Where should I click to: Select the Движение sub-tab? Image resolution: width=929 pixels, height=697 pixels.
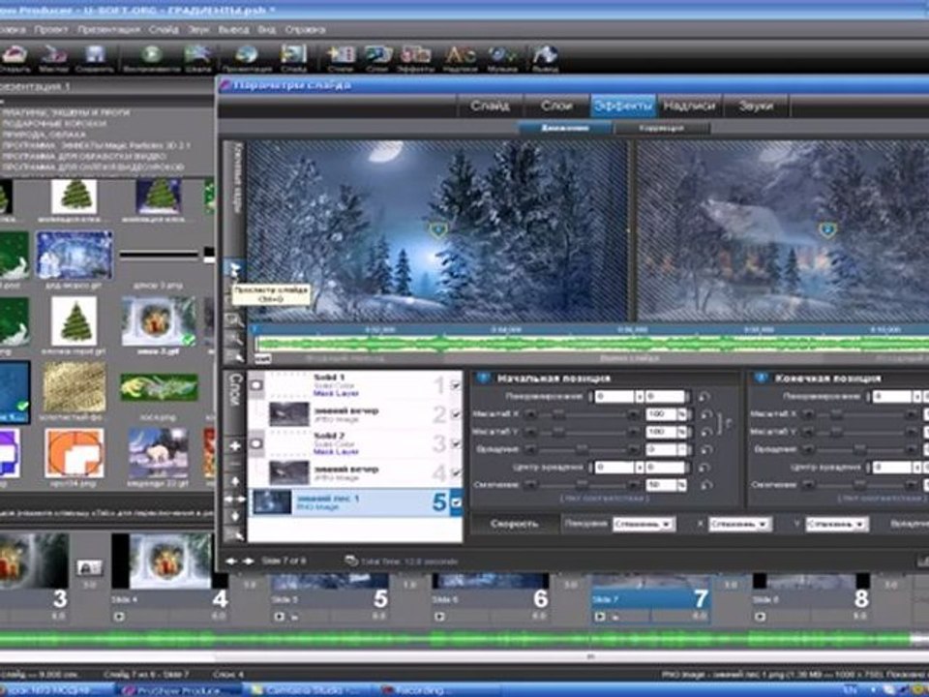(565, 128)
